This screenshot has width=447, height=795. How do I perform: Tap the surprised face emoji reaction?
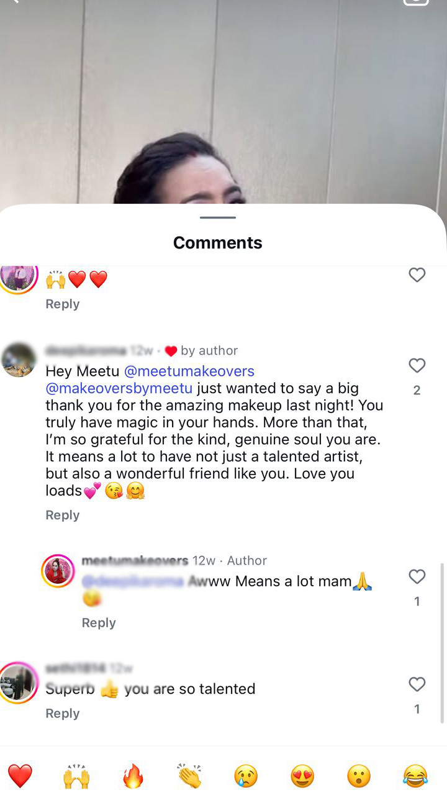coord(359,776)
